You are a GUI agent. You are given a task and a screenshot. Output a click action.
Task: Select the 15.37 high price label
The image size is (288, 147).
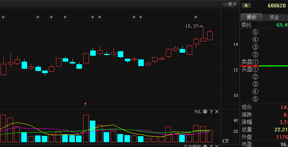192,26
